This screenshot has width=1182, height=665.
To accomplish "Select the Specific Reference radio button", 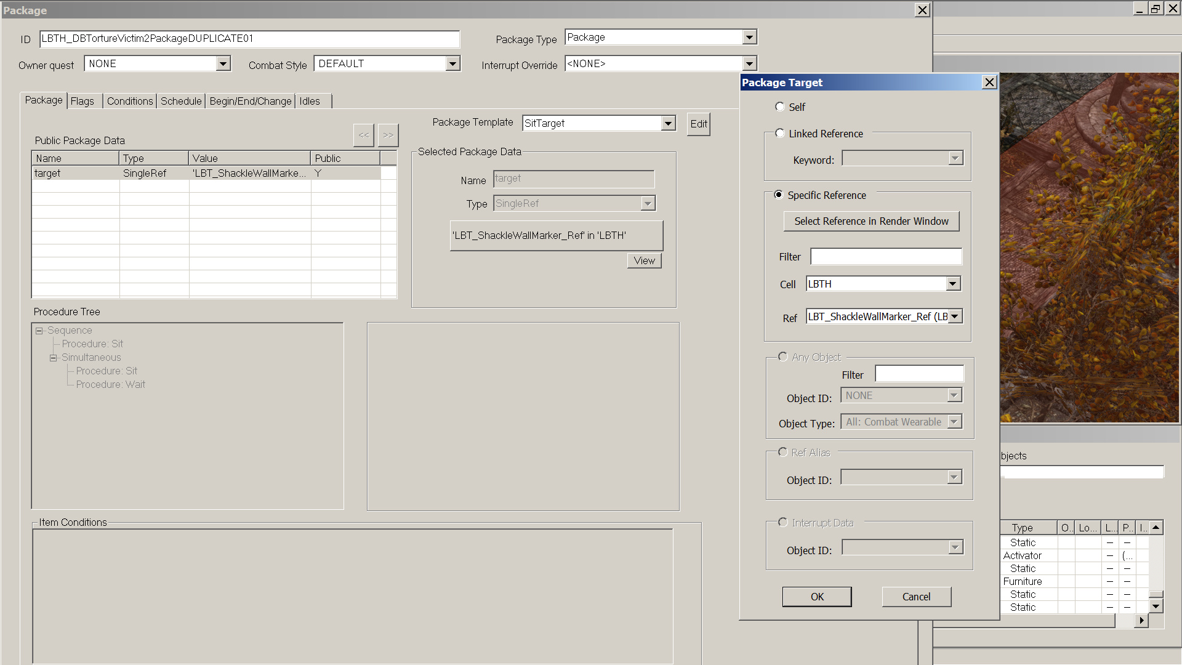I will pos(779,195).
